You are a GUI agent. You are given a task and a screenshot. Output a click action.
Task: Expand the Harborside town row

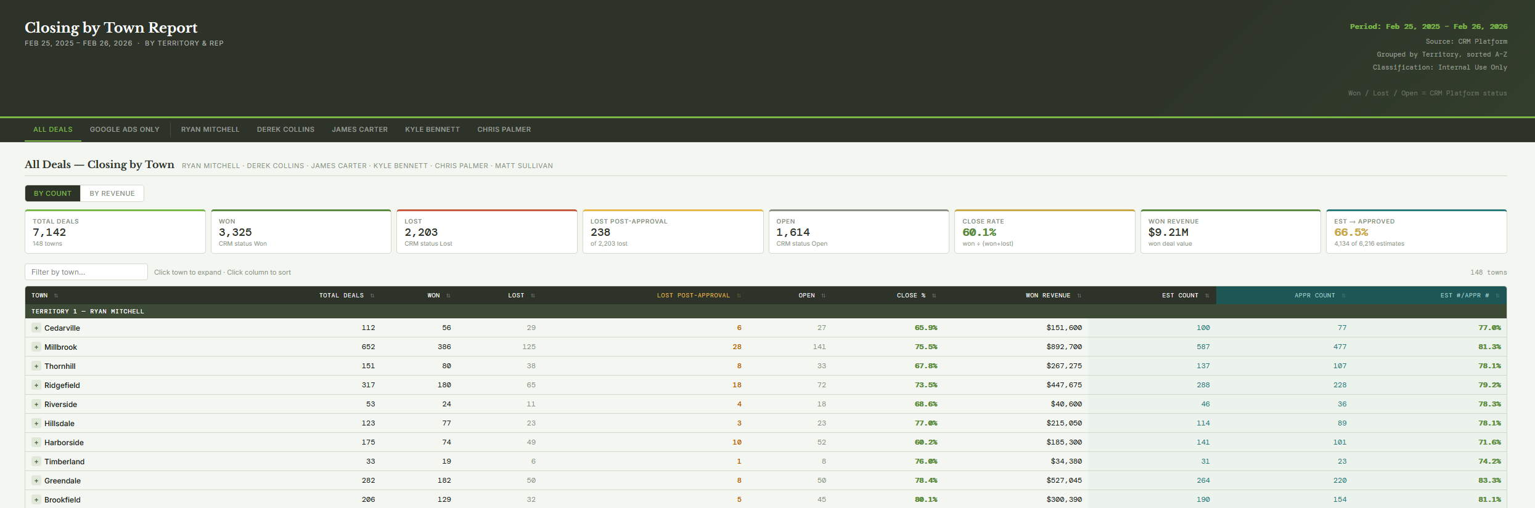coord(36,443)
